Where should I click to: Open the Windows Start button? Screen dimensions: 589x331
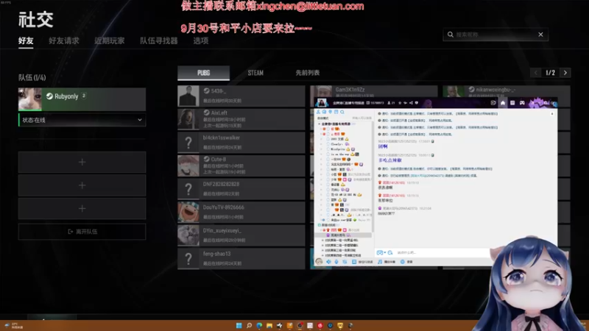[x=239, y=325]
